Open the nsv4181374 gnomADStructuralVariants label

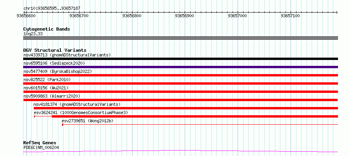(77, 104)
